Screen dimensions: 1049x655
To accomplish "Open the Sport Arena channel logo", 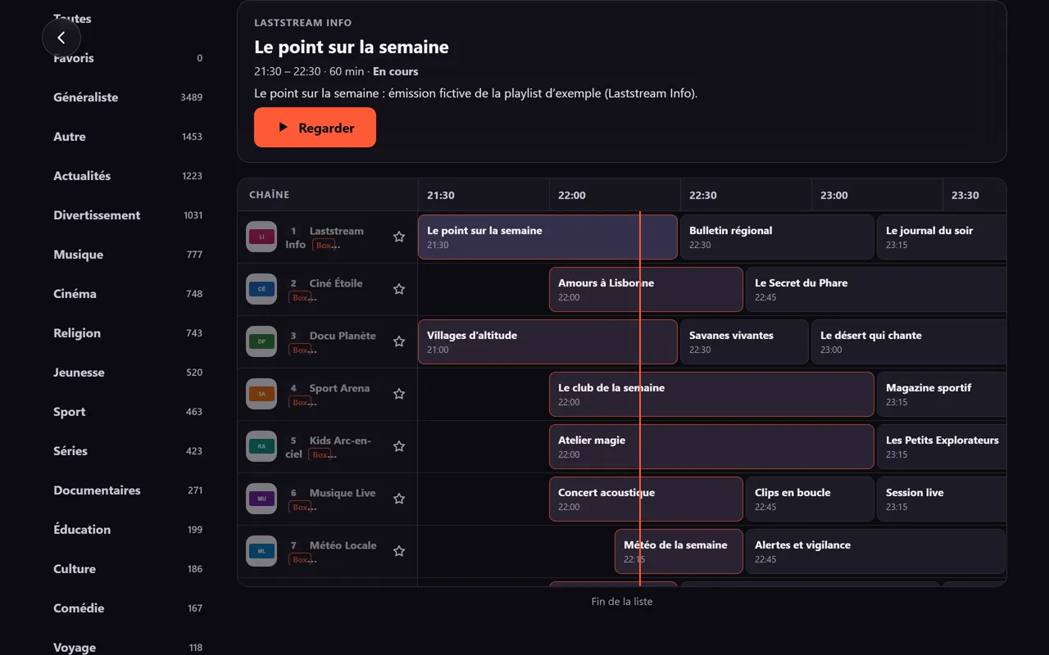I will pos(262,394).
